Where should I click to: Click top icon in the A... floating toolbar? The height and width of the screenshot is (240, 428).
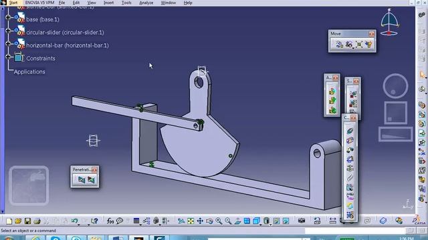click(332, 91)
